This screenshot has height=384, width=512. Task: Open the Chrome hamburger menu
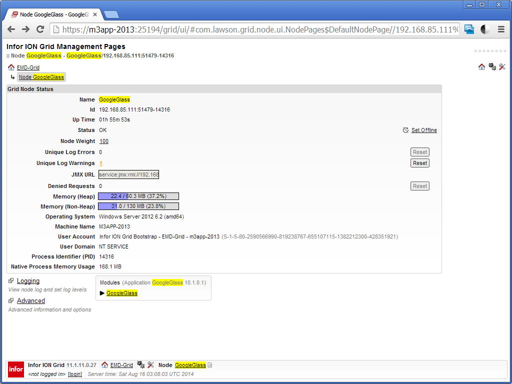500,29
